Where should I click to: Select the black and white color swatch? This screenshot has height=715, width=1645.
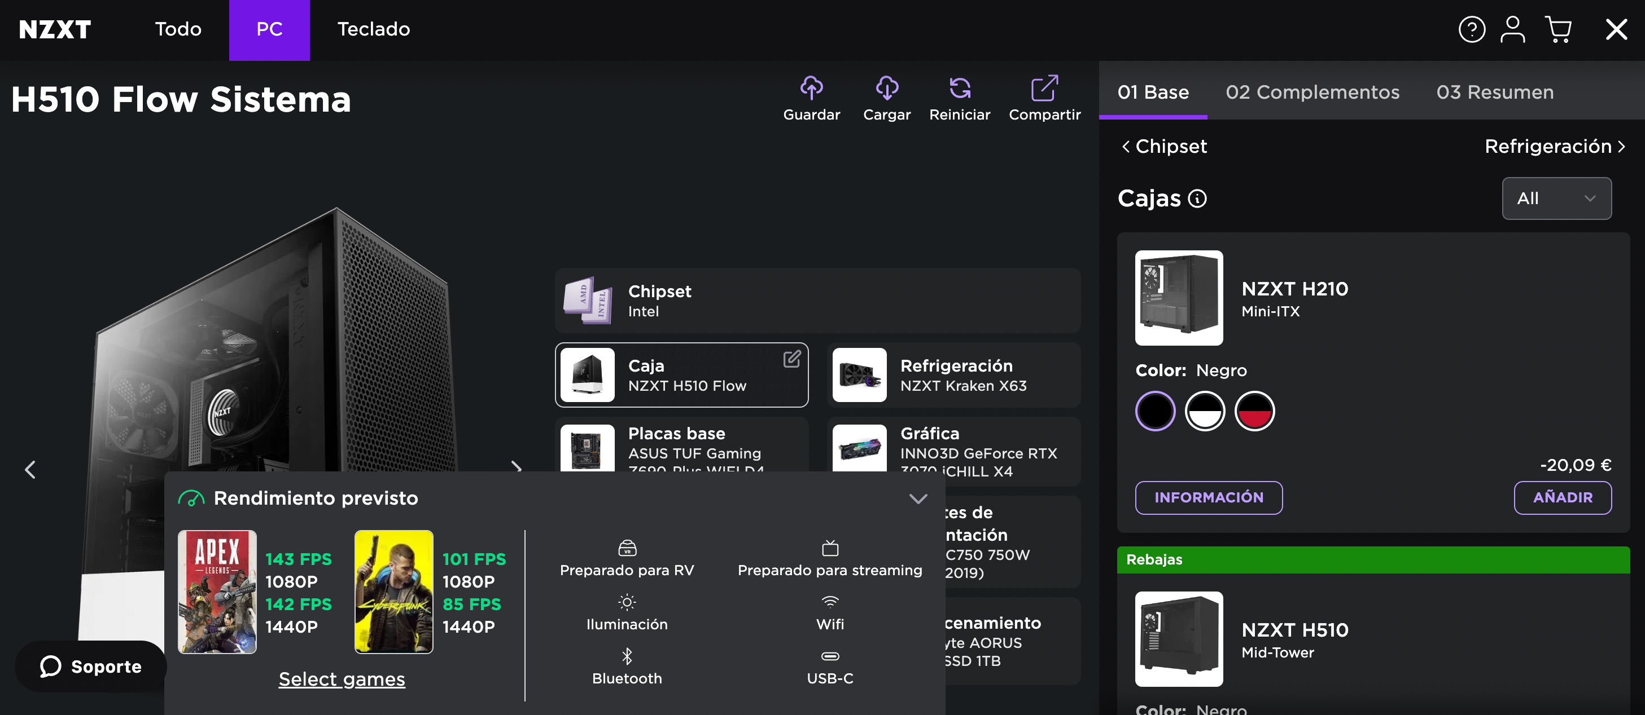click(x=1204, y=412)
